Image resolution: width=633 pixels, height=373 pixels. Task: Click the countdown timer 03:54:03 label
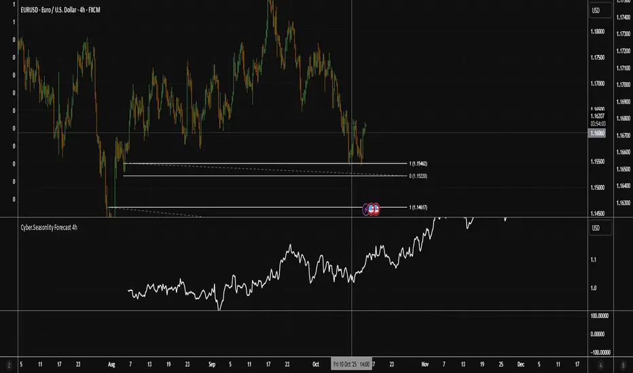(x=598, y=124)
